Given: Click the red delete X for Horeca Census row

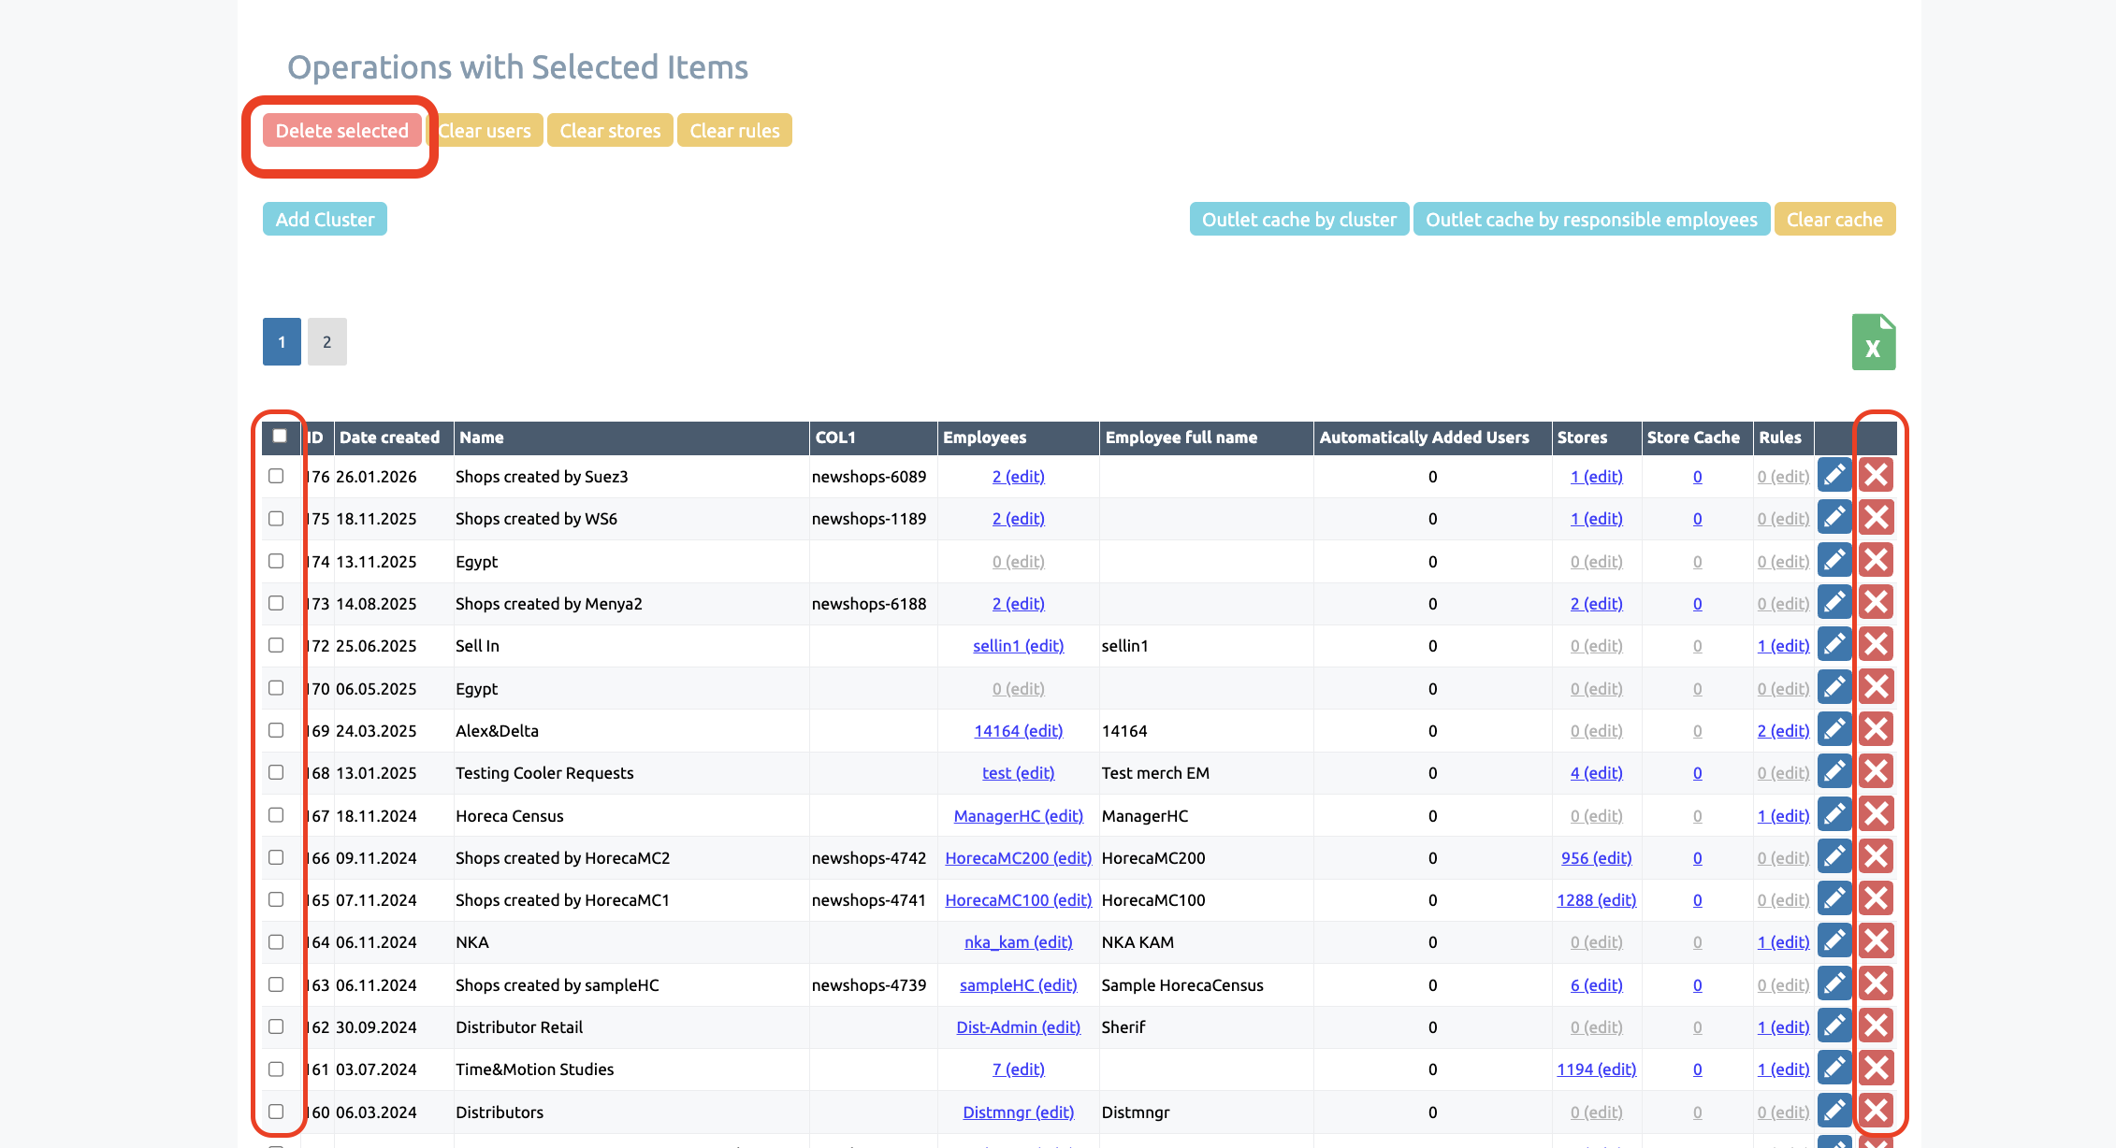Looking at the screenshot, I should (1876, 815).
